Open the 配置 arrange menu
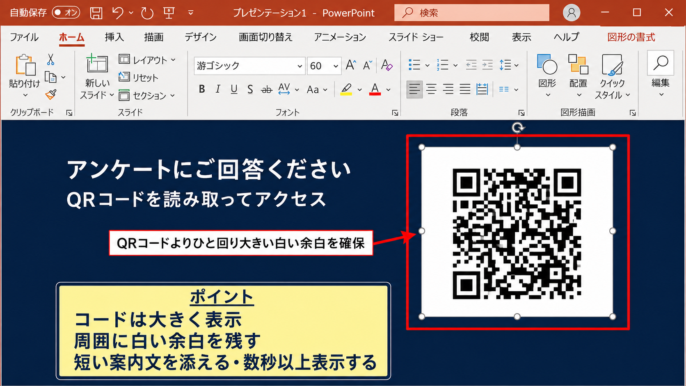Image resolution: width=686 pixels, height=386 pixels. [x=579, y=76]
